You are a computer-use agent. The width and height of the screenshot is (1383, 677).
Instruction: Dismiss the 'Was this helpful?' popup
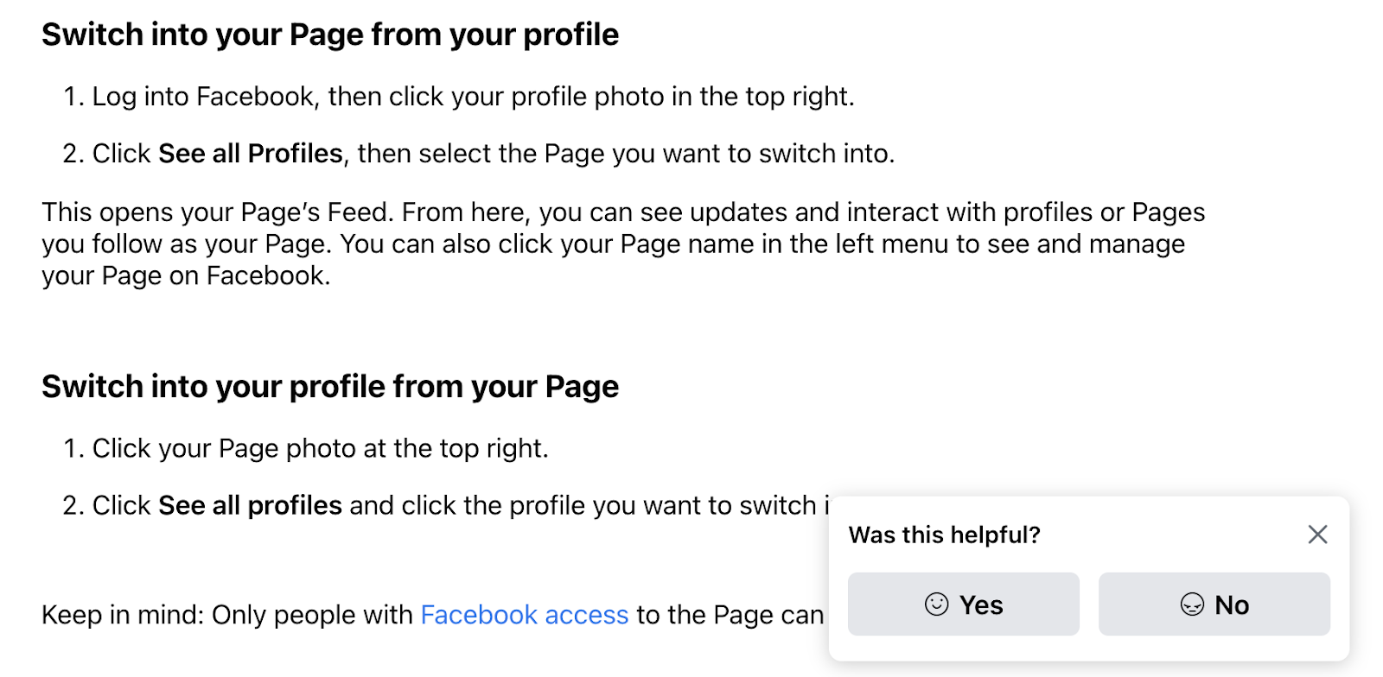click(x=1317, y=535)
